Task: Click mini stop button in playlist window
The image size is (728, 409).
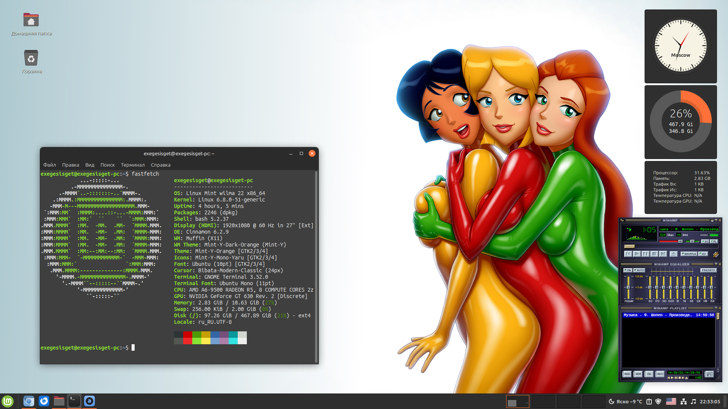Action: (679, 378)
